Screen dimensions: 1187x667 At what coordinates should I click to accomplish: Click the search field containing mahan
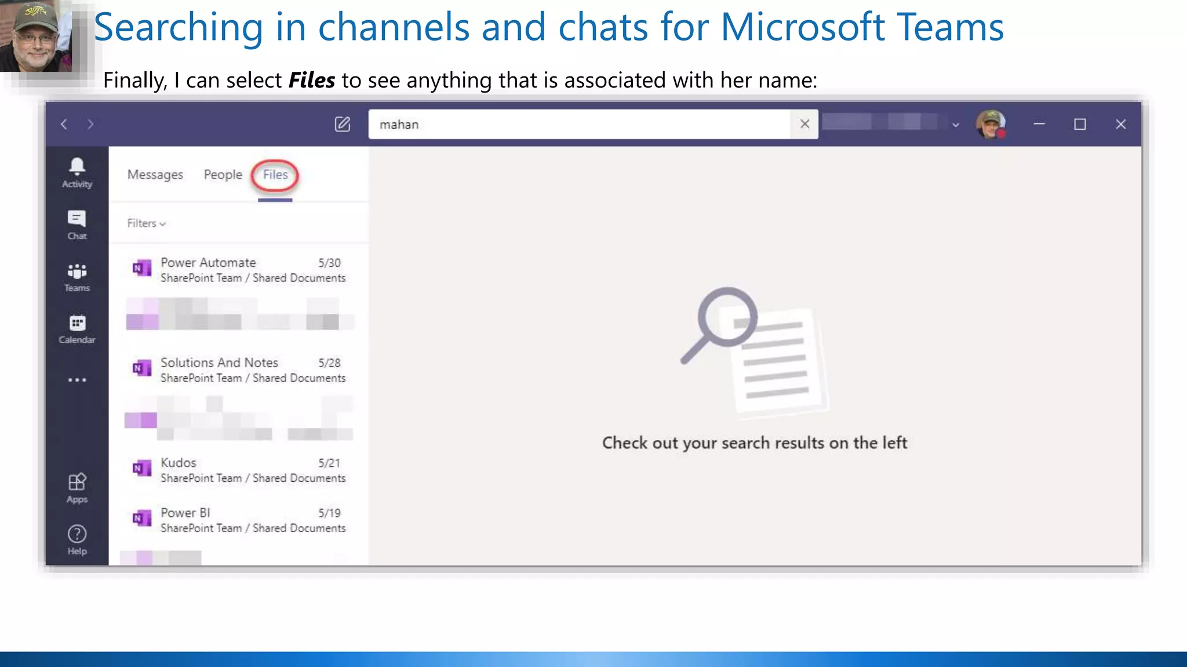[x=580, y=124]
